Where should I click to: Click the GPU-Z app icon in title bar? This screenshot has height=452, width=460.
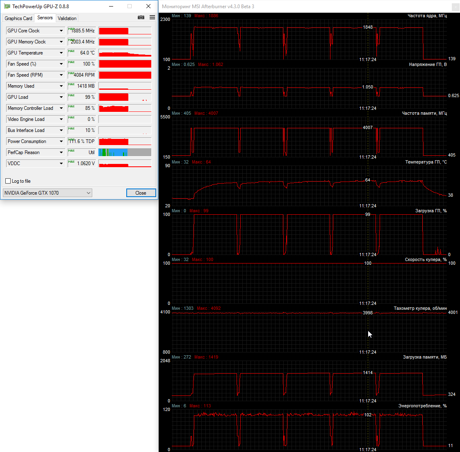[x=7, y=6]
